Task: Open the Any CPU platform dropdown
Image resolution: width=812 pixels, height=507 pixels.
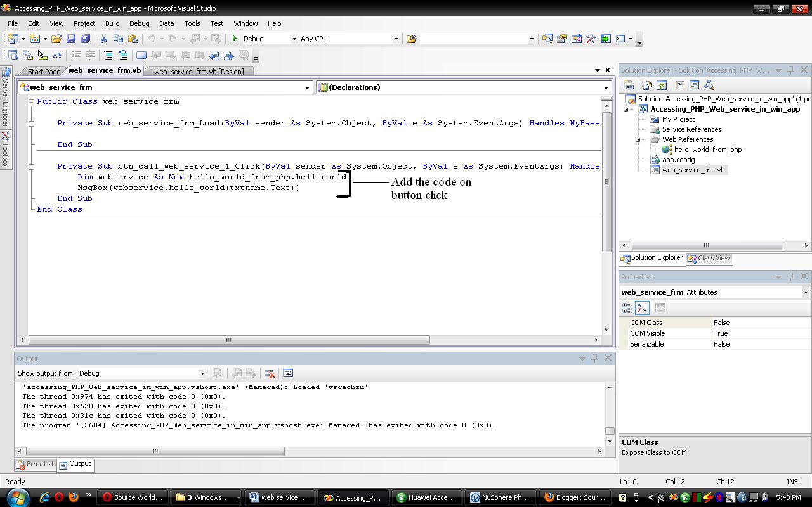Action: (396, 39)
